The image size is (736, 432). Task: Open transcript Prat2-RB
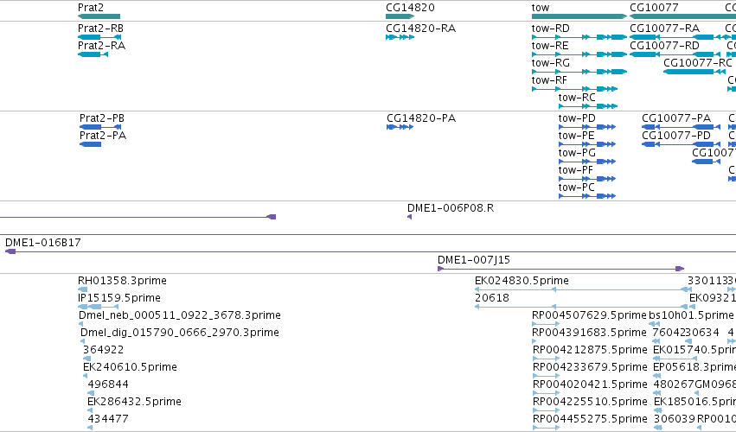(100, 29)
